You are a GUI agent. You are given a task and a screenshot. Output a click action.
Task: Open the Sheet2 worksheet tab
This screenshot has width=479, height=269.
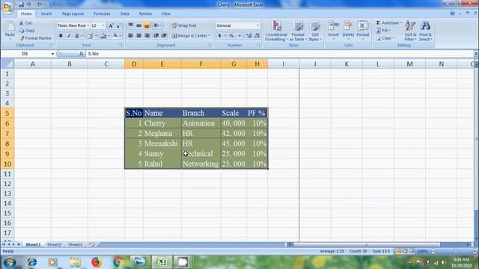(x=55, y=244)
